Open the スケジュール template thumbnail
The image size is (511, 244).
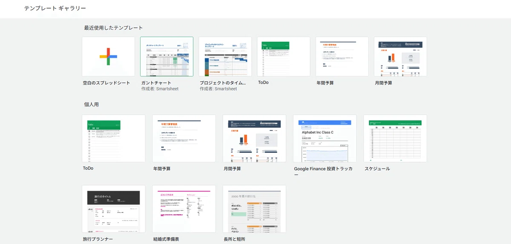[x=395, y=138]
